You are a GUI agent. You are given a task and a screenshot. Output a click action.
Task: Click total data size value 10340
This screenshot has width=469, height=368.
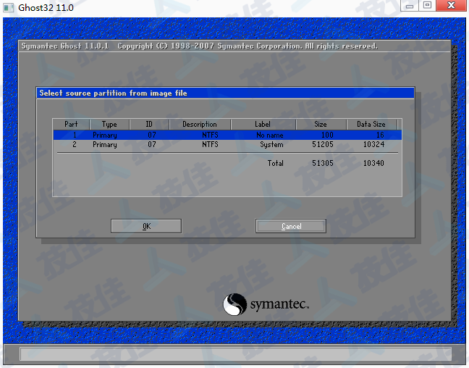pos(373,163)
